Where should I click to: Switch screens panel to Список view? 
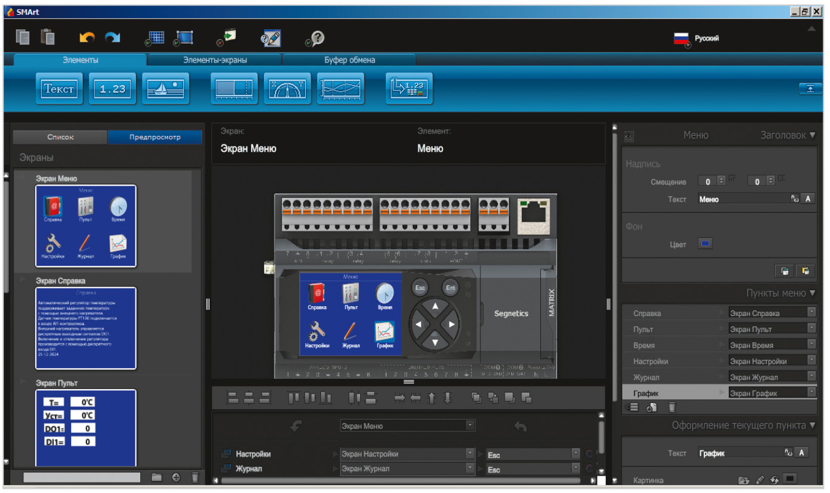[60, 137]
